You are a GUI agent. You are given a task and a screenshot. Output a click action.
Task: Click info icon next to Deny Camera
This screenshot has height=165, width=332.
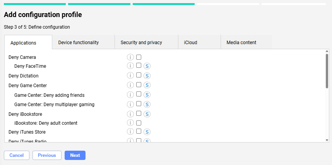coord(130,57)
